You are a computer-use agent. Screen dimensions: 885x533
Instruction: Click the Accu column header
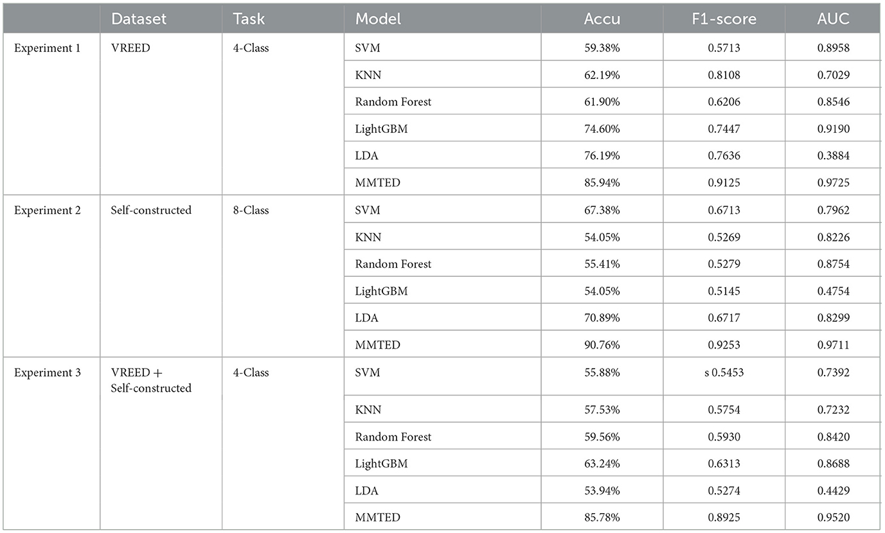pos(602,19)
